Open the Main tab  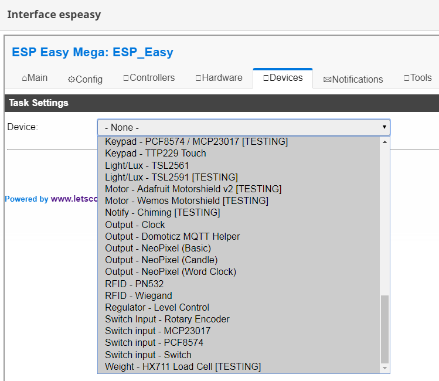35,78
